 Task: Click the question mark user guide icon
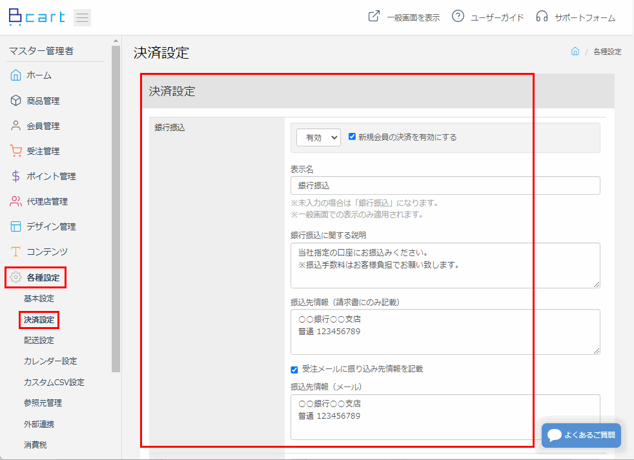pos(458,16)
